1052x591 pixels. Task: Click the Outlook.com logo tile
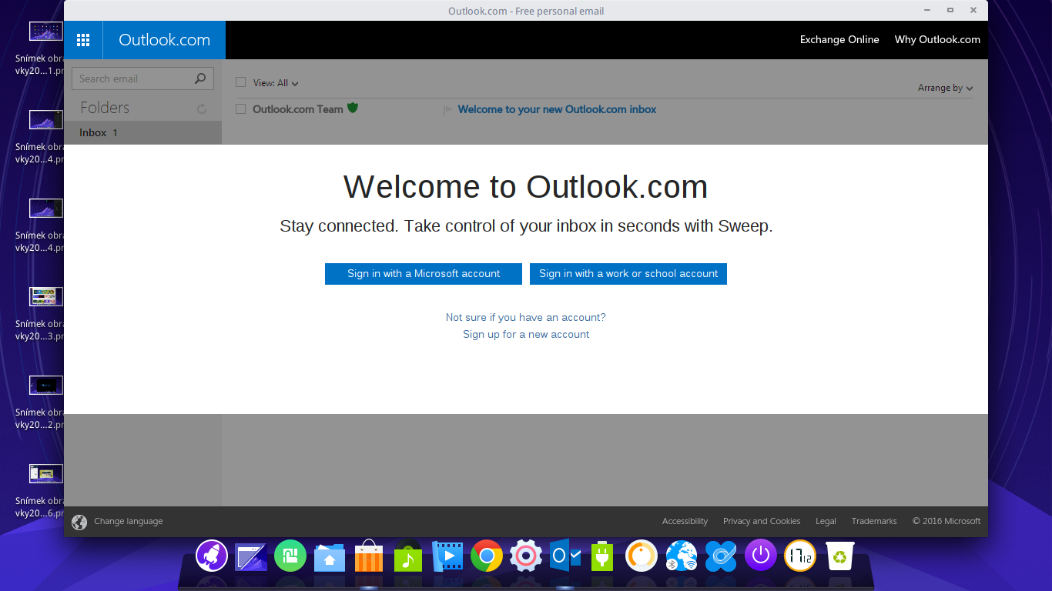click(x=164, y=40)
